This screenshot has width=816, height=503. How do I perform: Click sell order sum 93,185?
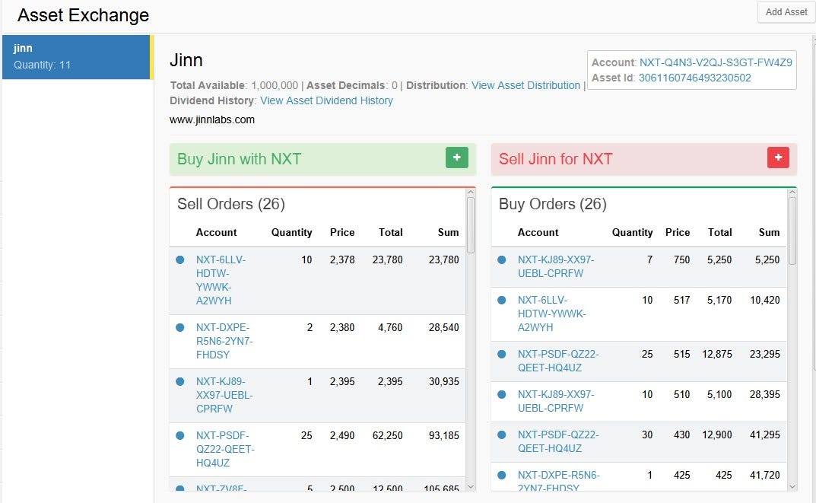click(x=444, y=436)
